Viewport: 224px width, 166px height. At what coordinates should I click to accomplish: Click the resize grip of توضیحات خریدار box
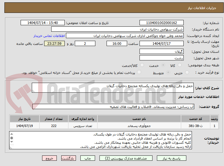click(x=11, y=148)
